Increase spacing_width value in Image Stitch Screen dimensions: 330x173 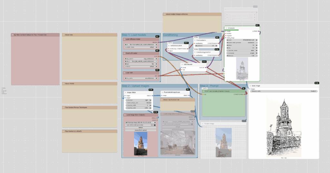(x=150, y=105)
